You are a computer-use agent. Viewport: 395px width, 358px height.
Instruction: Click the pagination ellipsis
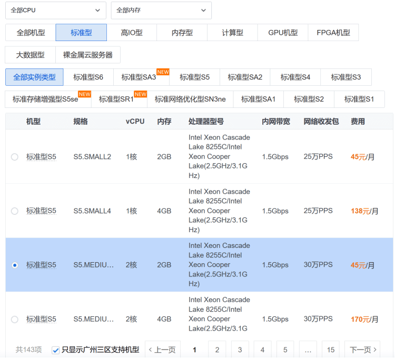point(308,350)
